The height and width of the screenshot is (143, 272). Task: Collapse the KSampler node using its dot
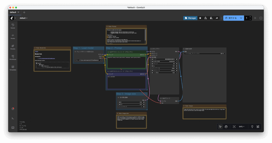pos(151,49)
